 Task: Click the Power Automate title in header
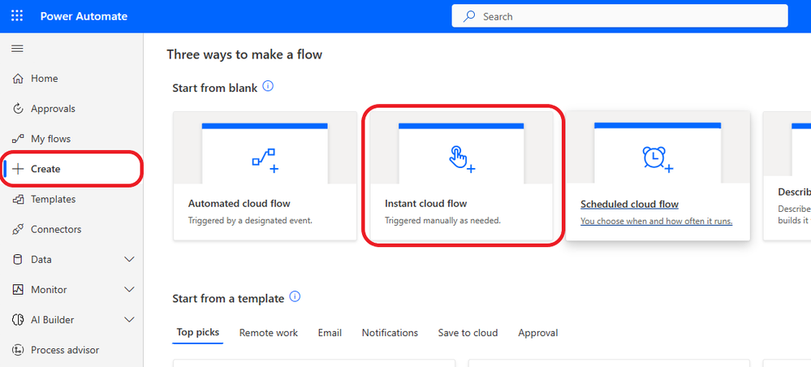84,16
